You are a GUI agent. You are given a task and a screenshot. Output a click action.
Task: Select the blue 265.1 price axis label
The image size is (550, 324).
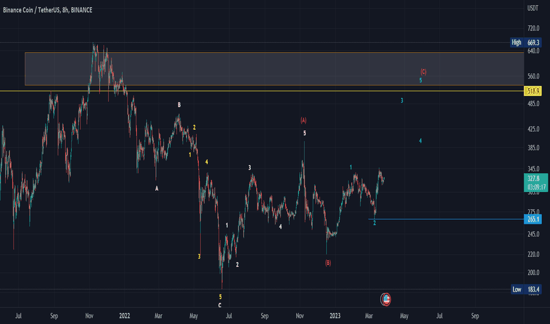point(533,219)
